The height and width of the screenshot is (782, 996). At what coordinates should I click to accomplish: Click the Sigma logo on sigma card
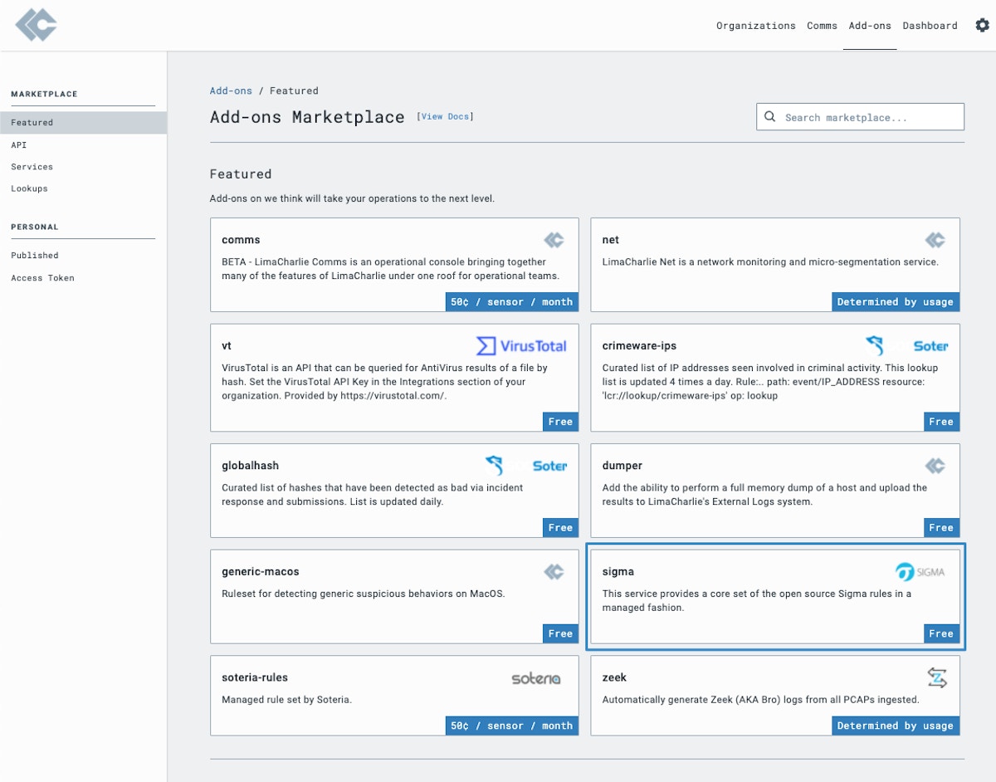[x=920, y=572]
